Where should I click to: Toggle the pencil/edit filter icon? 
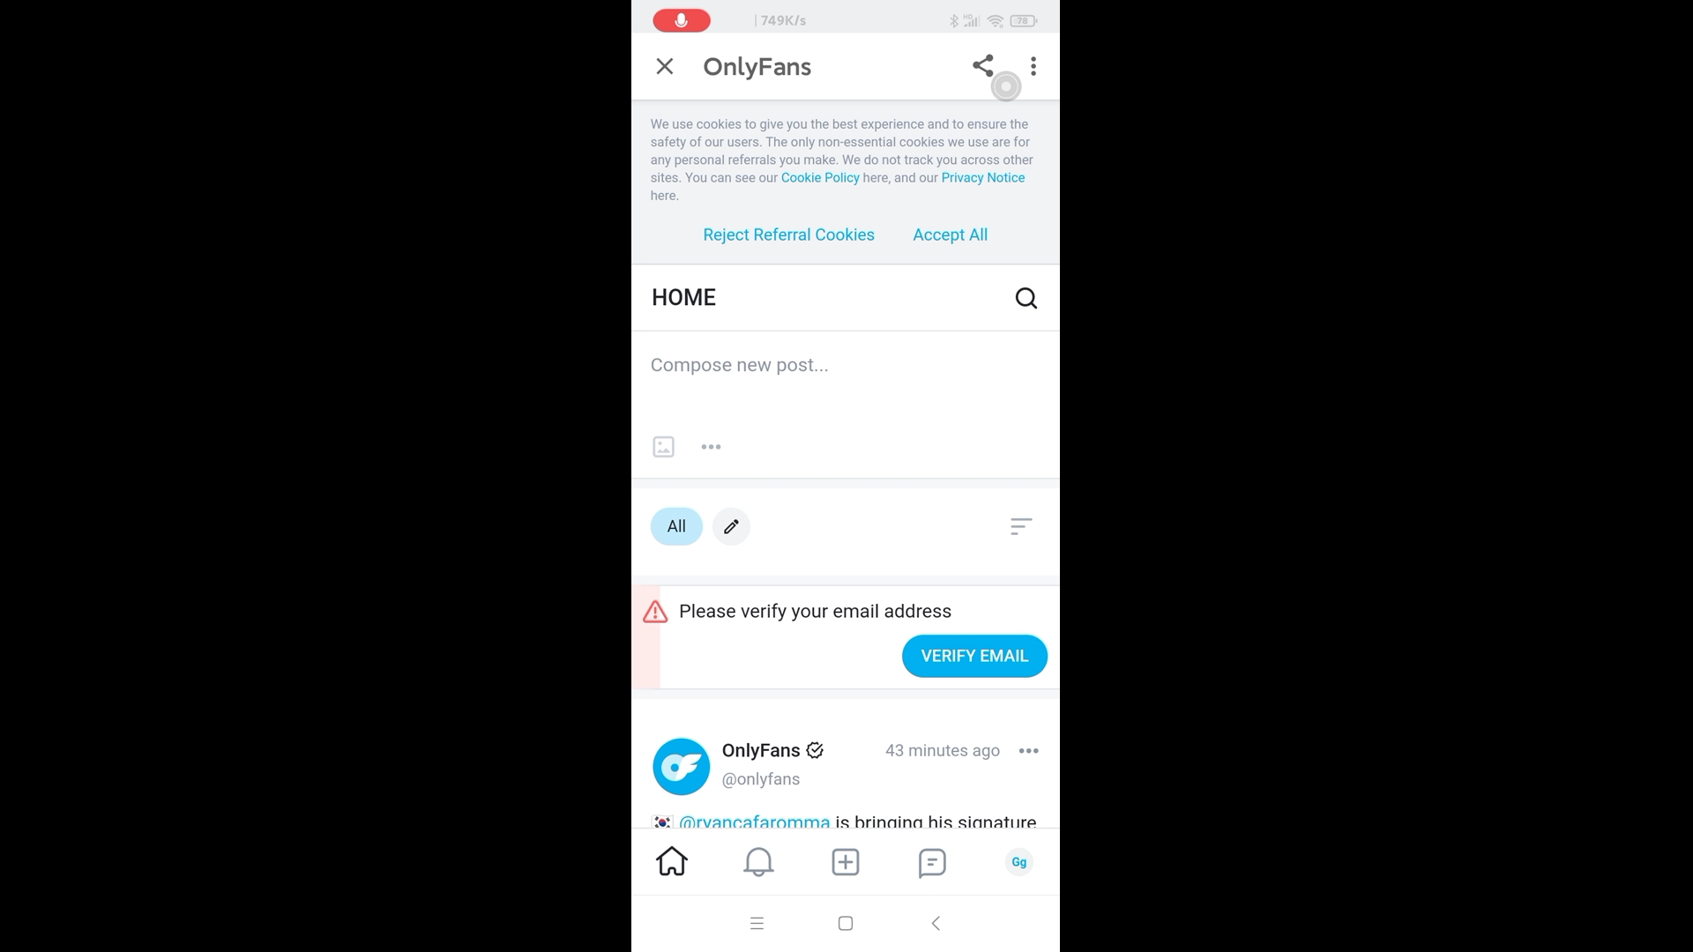[731, 525]
